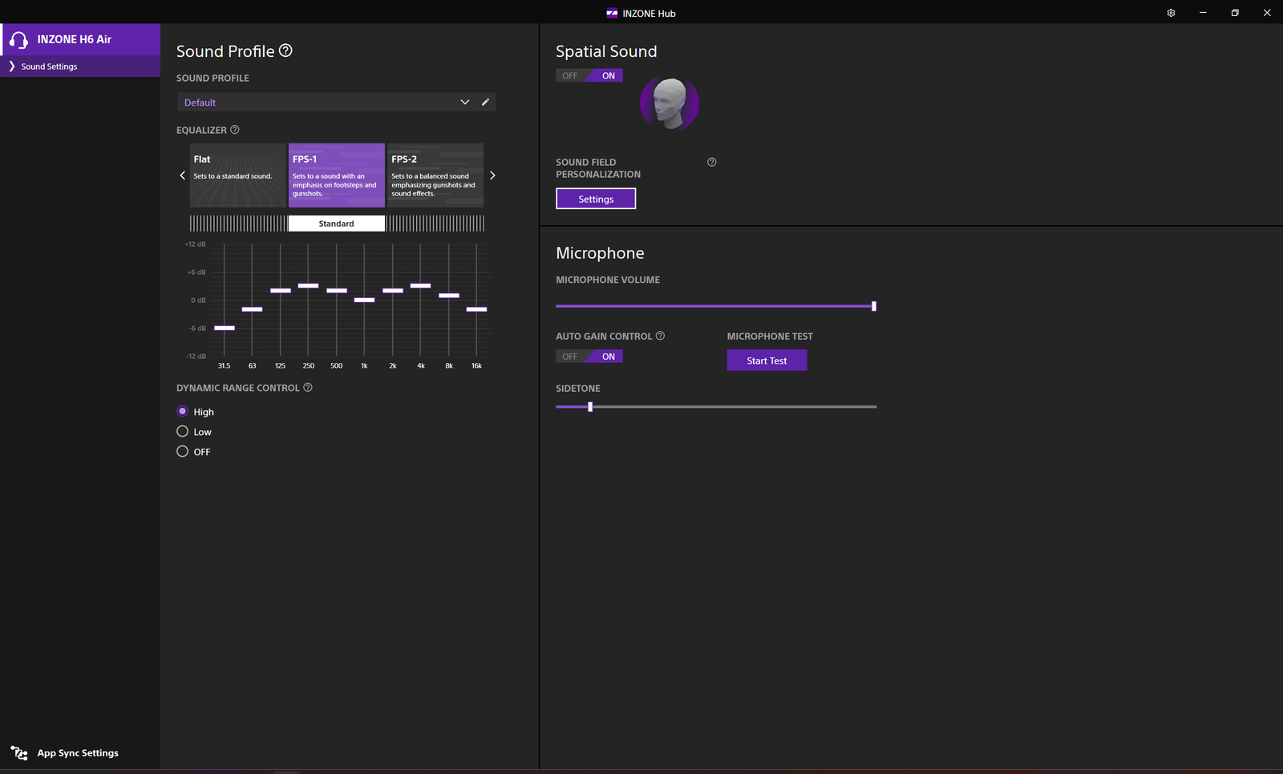Turn Spatial Sound on

point(607,75)
